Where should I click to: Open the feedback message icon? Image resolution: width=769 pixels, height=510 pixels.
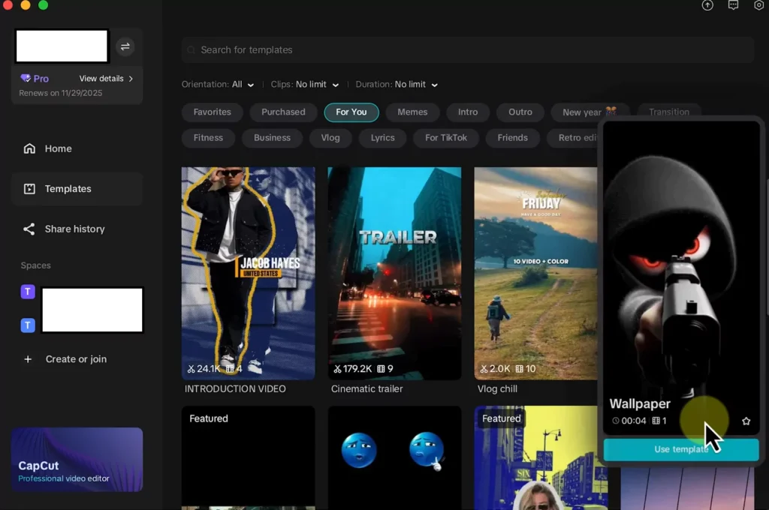tap(733, 5)
